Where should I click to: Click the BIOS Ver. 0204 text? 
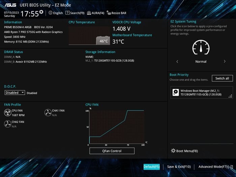[43, 27]
